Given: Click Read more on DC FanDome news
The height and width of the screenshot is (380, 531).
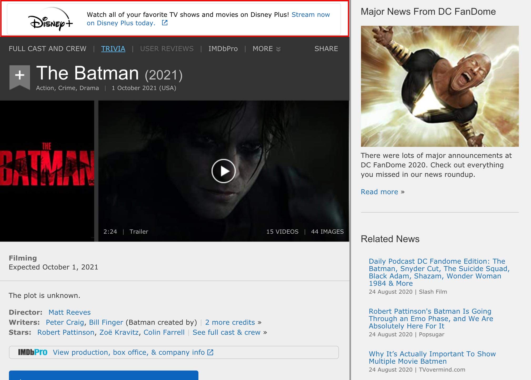Looking at the screenshot, I should pos(379,192).
